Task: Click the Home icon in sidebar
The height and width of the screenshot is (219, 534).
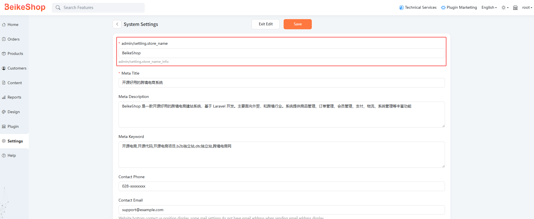Action: click(4, 25)
